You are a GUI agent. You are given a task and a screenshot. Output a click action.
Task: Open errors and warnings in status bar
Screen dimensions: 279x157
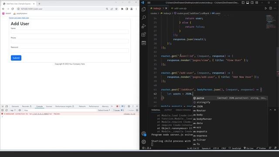(146, 148)
